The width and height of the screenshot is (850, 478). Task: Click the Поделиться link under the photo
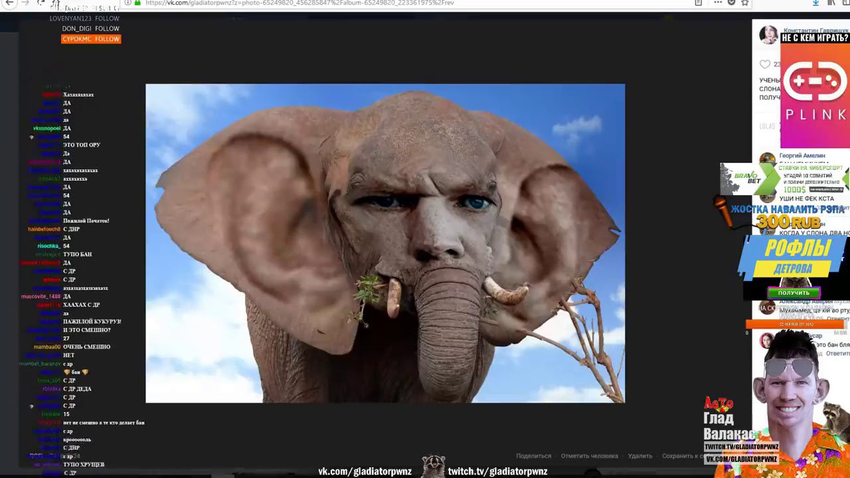(534, 456)
